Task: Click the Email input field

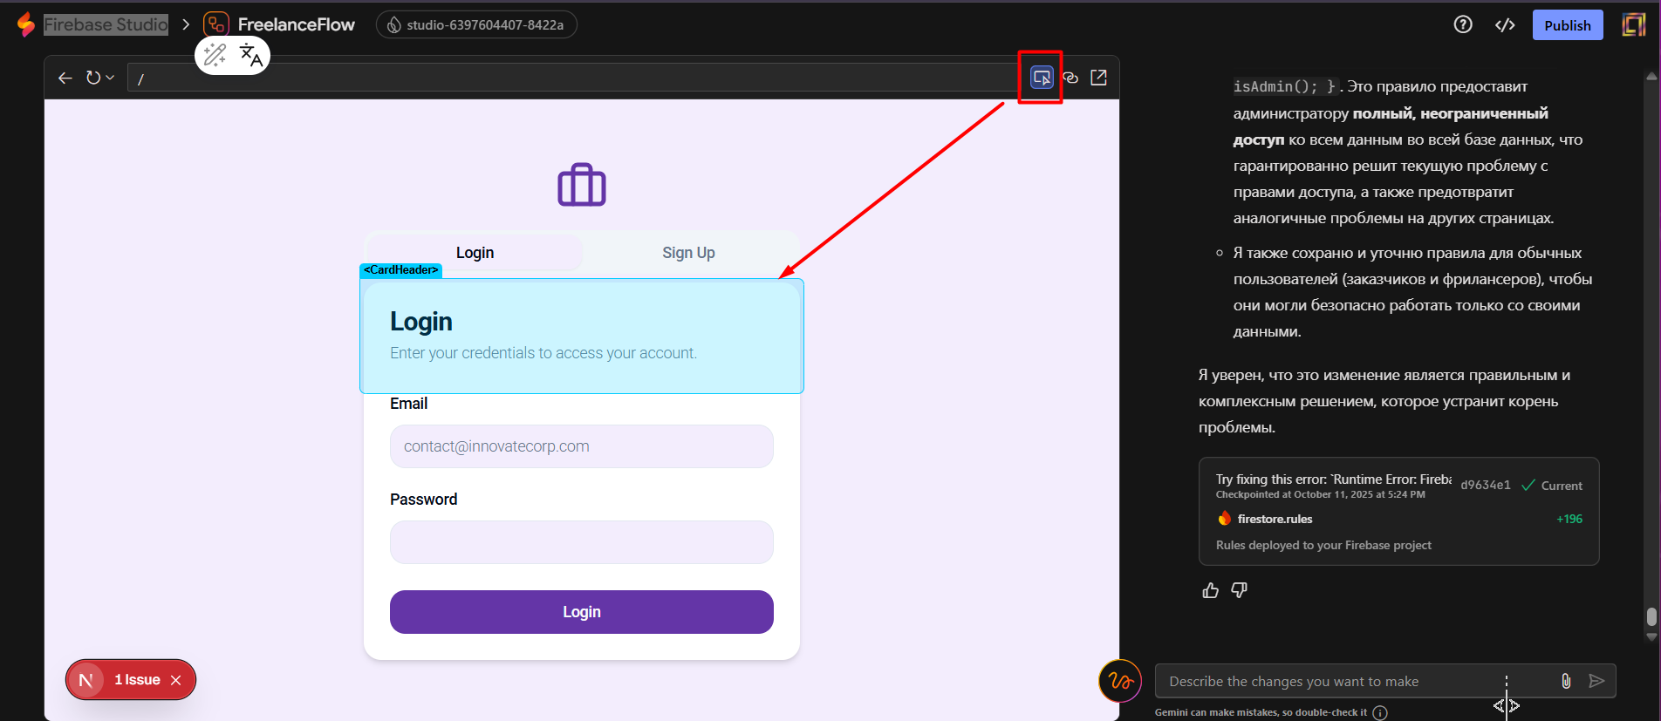Action: point(581,446)
